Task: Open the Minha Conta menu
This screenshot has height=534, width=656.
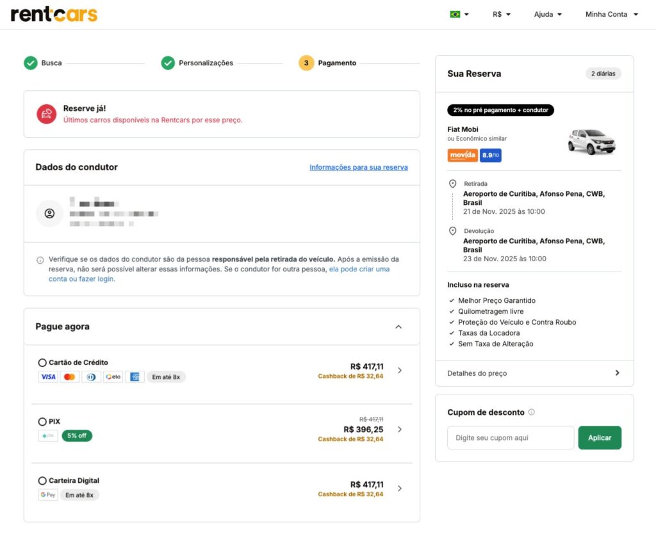Action: (x=611, y=14)
